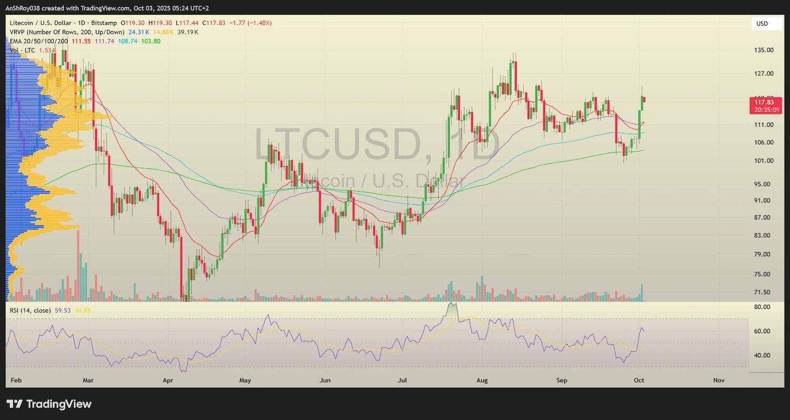The image size is (790, 420).
Task: Click the TradingView logo icon
Action: pyautogui.click(x=15, y=404)
